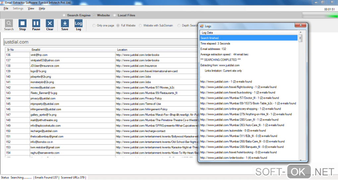Select the Depth Search radio option
This screenshot has width=338, height=180.
tap(179, 25)
